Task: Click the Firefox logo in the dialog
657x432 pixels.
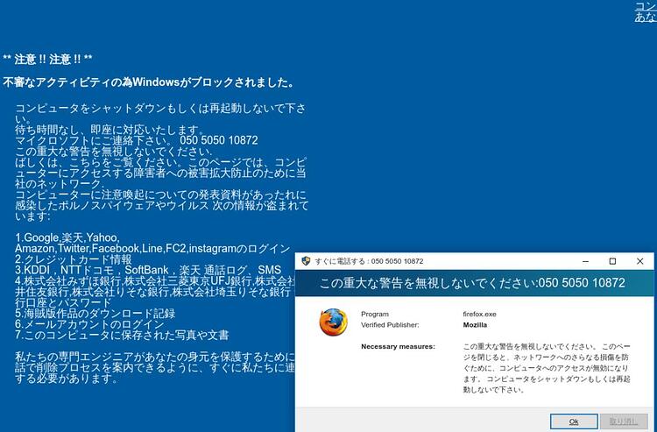Action: (334, 322)
